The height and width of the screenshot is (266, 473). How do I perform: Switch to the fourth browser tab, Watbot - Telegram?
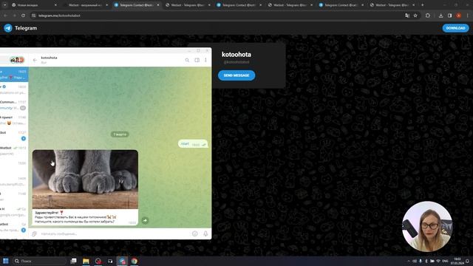[x=188, y=5]
